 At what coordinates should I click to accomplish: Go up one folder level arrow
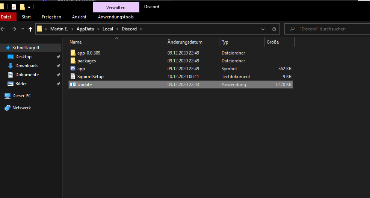click(x=30, y=29)
